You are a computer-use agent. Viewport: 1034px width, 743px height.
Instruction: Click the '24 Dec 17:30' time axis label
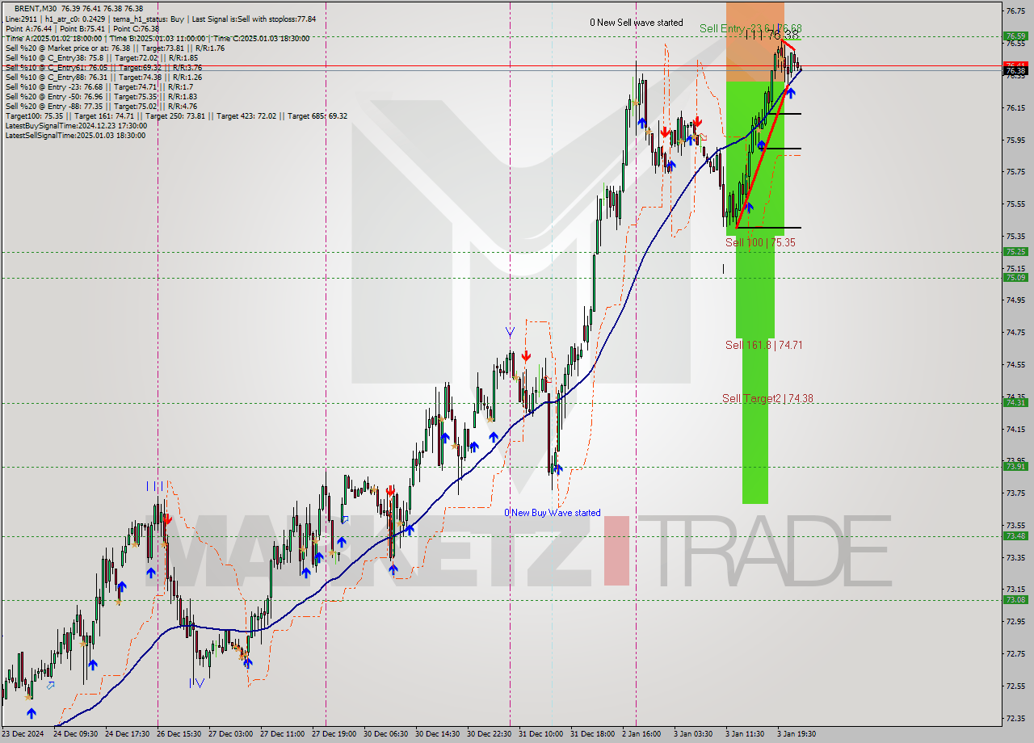128,734
